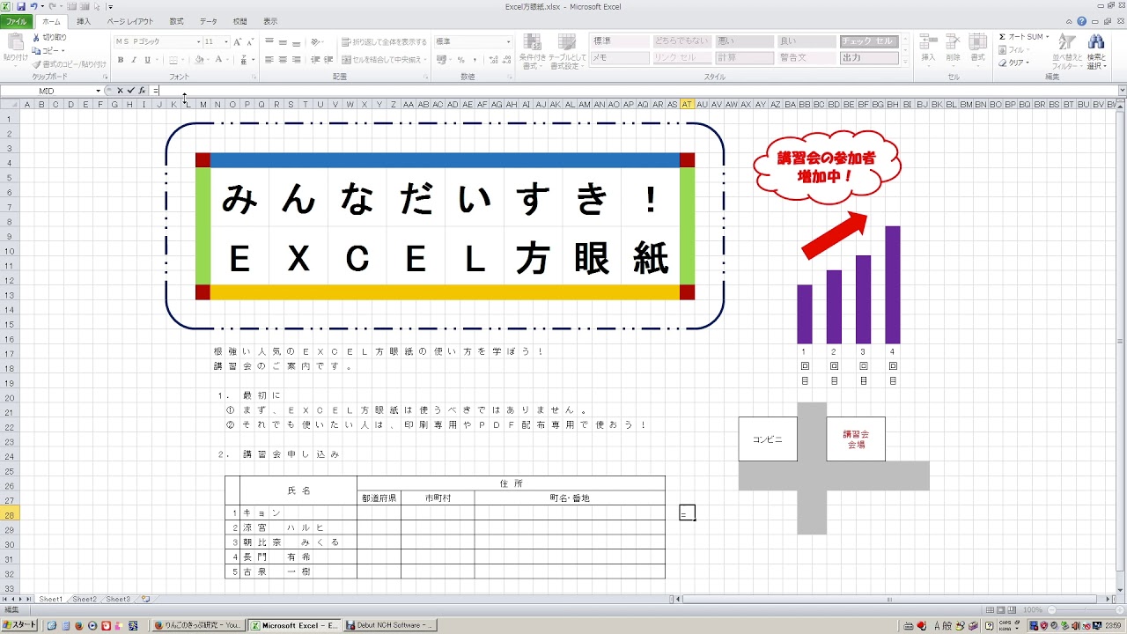Click the increase font size icon
Viewport: 1127px width, 634px height.
pyautogui.click(x=239, y=41)
